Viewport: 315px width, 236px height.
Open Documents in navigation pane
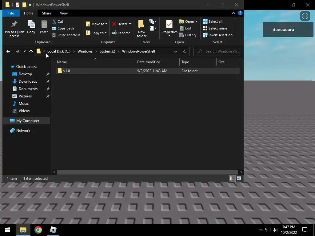coord(28,89)
